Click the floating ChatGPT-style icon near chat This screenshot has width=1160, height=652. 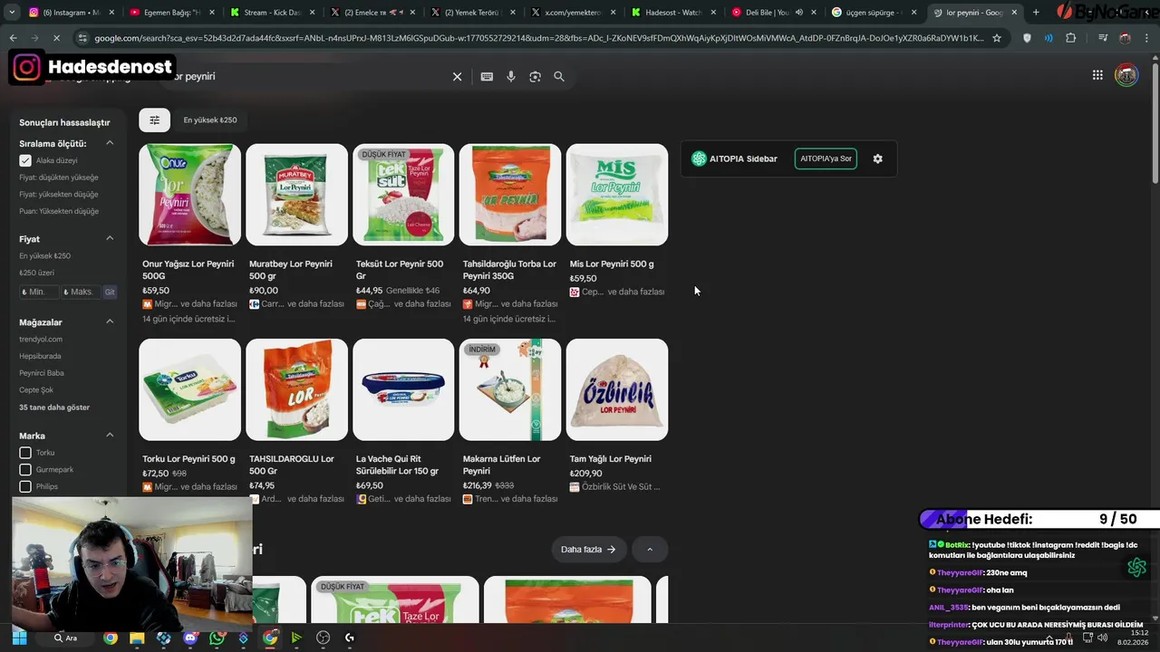(1136, 567)
